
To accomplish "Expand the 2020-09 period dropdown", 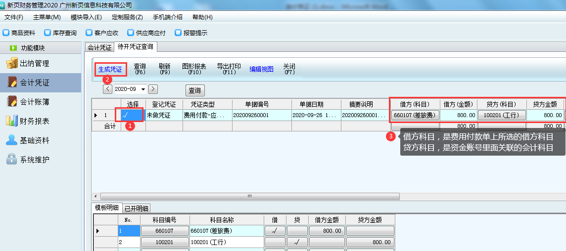I will click(143, 89).
